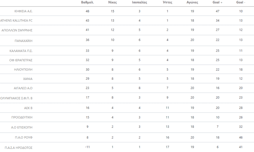Open the ΚΗΦΙΣΙΑ Α.Ε. team link
Image resolution: width=254 pixels, height=152 pixels.
point(23,11)
